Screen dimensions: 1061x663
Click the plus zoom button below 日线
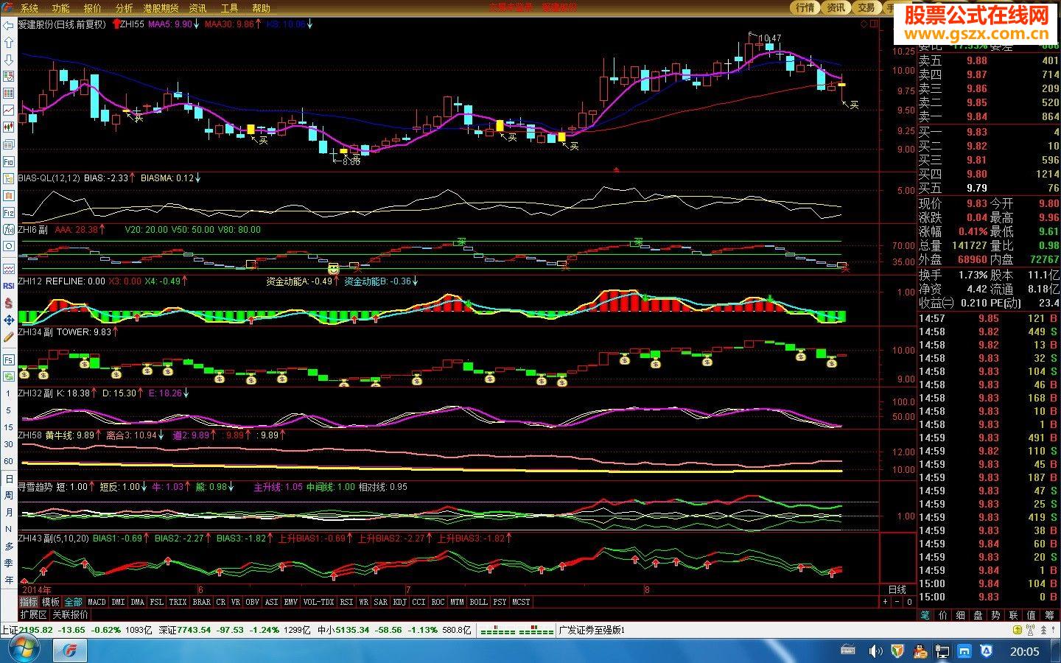coord(885,602)
